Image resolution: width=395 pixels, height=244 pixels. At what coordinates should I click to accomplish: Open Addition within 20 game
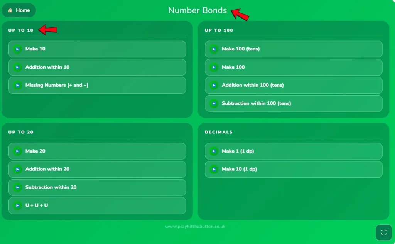click(x=97, y=169)
